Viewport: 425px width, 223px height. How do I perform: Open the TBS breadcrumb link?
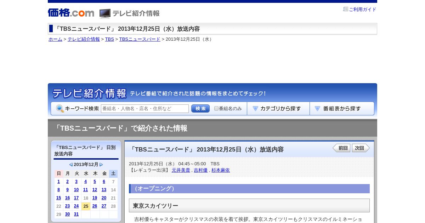click(109, 39)
